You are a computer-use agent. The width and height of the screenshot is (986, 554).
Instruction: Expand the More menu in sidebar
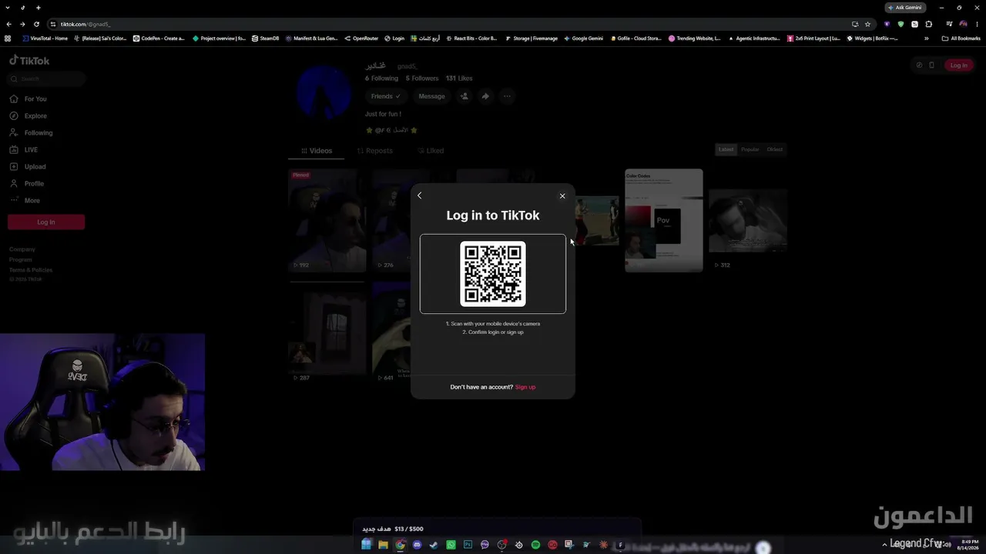(25, 201)
